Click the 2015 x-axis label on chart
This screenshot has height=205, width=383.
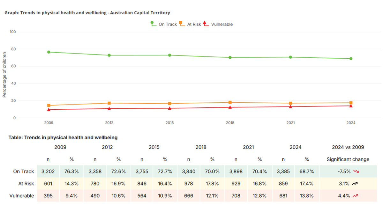169,123
